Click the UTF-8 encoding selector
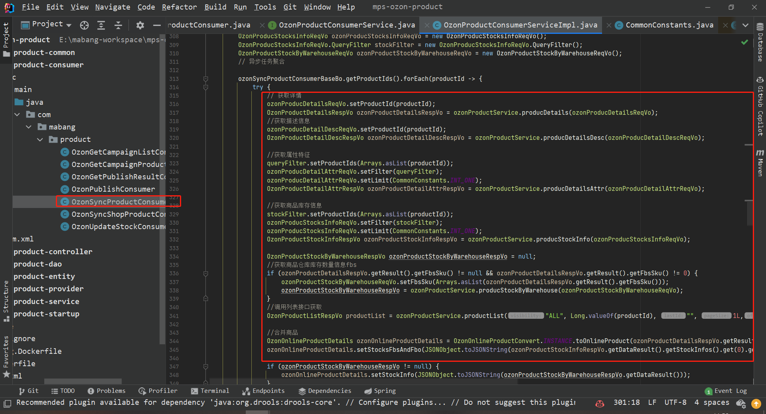766x414 pixels. coord(675,402)
